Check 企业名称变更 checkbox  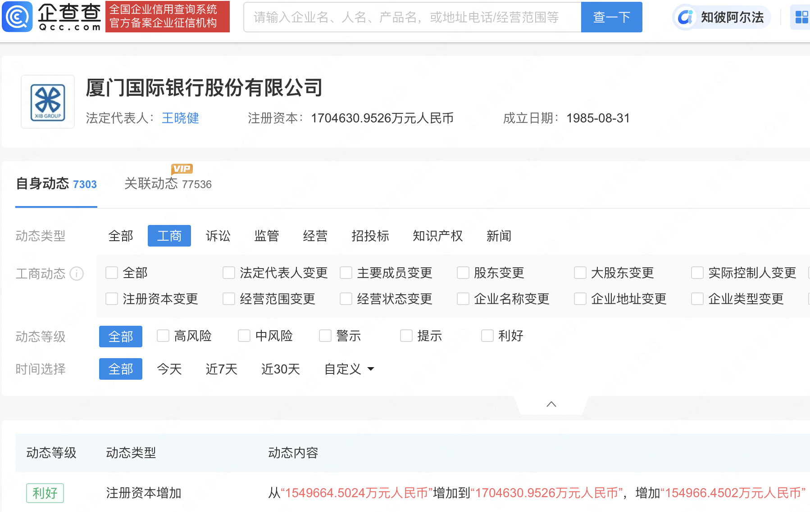click(x=463, y=299)
